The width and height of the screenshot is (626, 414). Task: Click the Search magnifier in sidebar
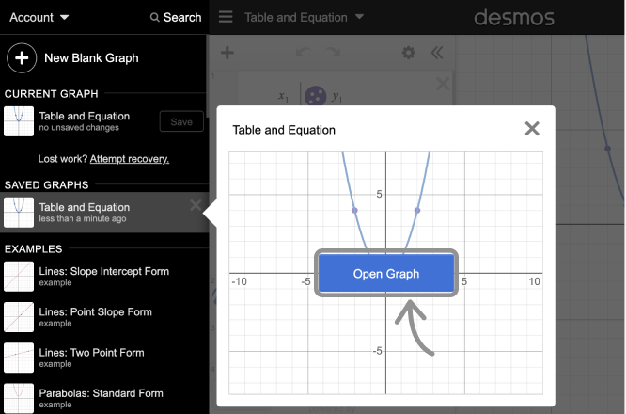(175, 17)
